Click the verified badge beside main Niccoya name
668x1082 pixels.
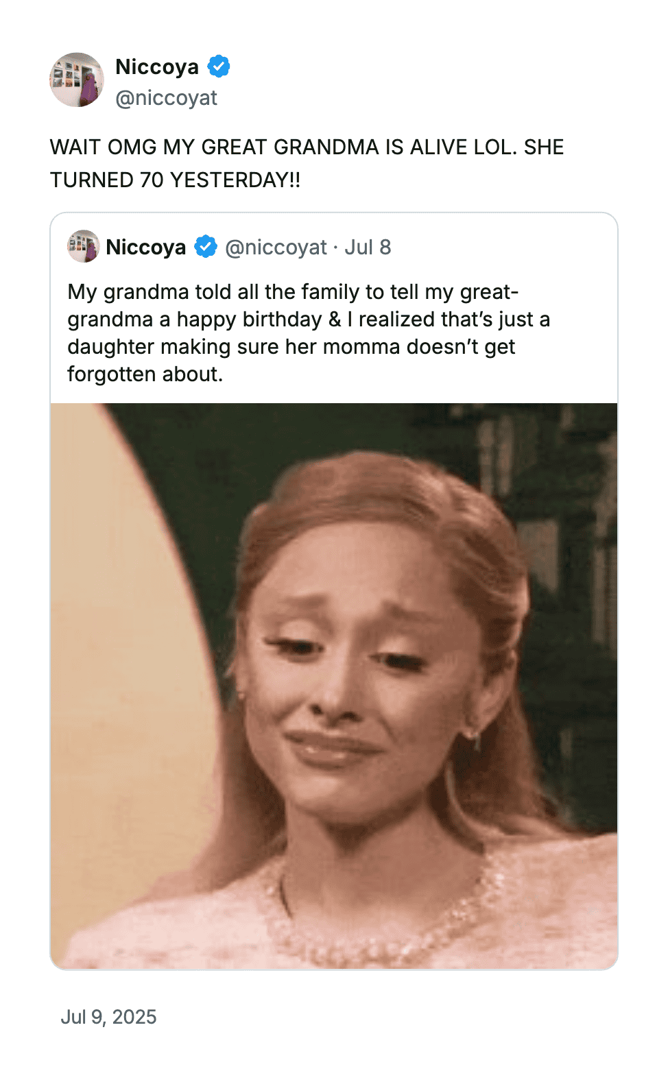[219, 67]
